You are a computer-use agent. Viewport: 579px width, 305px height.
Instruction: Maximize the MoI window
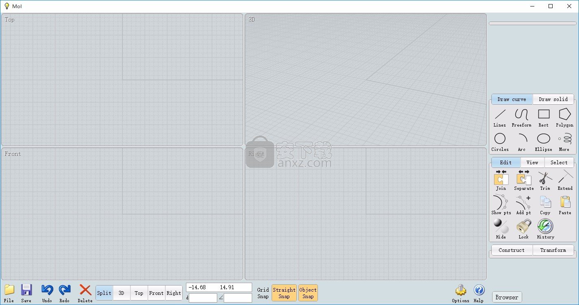(x=551, y=6)
